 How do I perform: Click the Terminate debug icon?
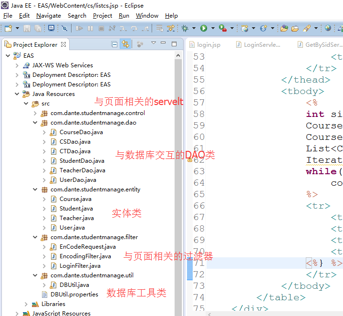(101, 28)
